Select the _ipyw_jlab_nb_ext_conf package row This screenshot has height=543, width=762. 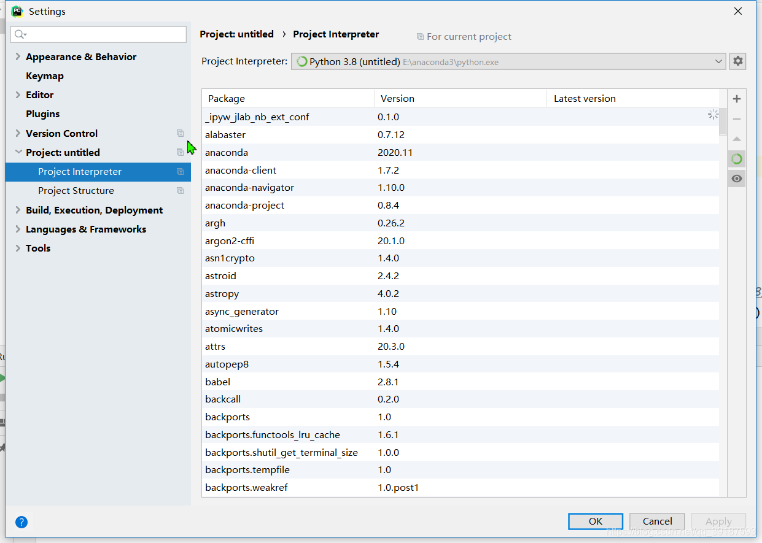[x=461, y=117]
